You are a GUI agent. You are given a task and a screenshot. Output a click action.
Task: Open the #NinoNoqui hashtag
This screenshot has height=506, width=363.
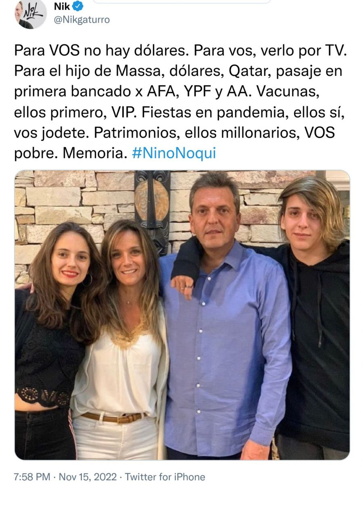tap(174, 153)
